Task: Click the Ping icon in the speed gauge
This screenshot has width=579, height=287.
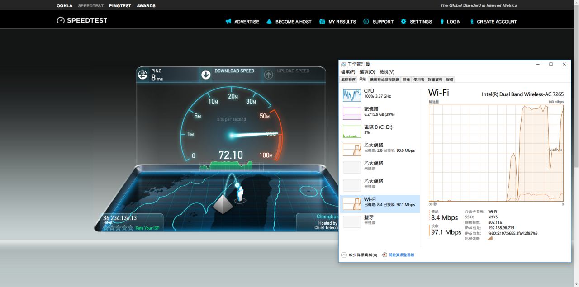Action: (142, 75)
